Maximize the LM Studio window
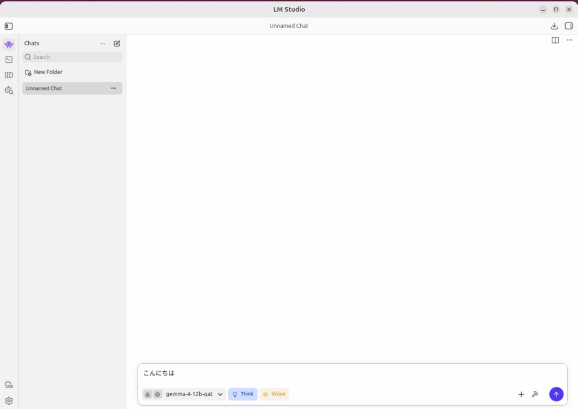Screen dimensions: 578x409 tap(556, 10)
